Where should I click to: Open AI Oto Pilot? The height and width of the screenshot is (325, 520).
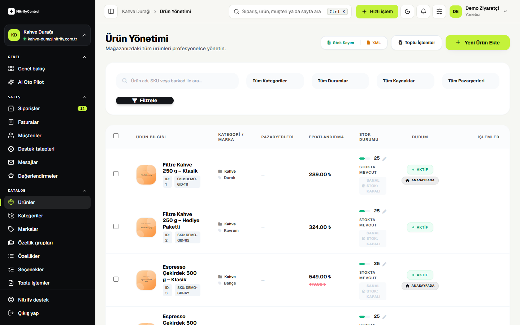coord(47,82)
